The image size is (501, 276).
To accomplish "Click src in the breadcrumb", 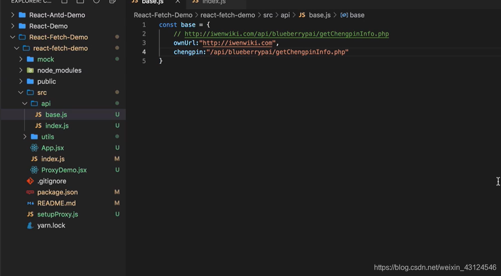I will 268,15.
